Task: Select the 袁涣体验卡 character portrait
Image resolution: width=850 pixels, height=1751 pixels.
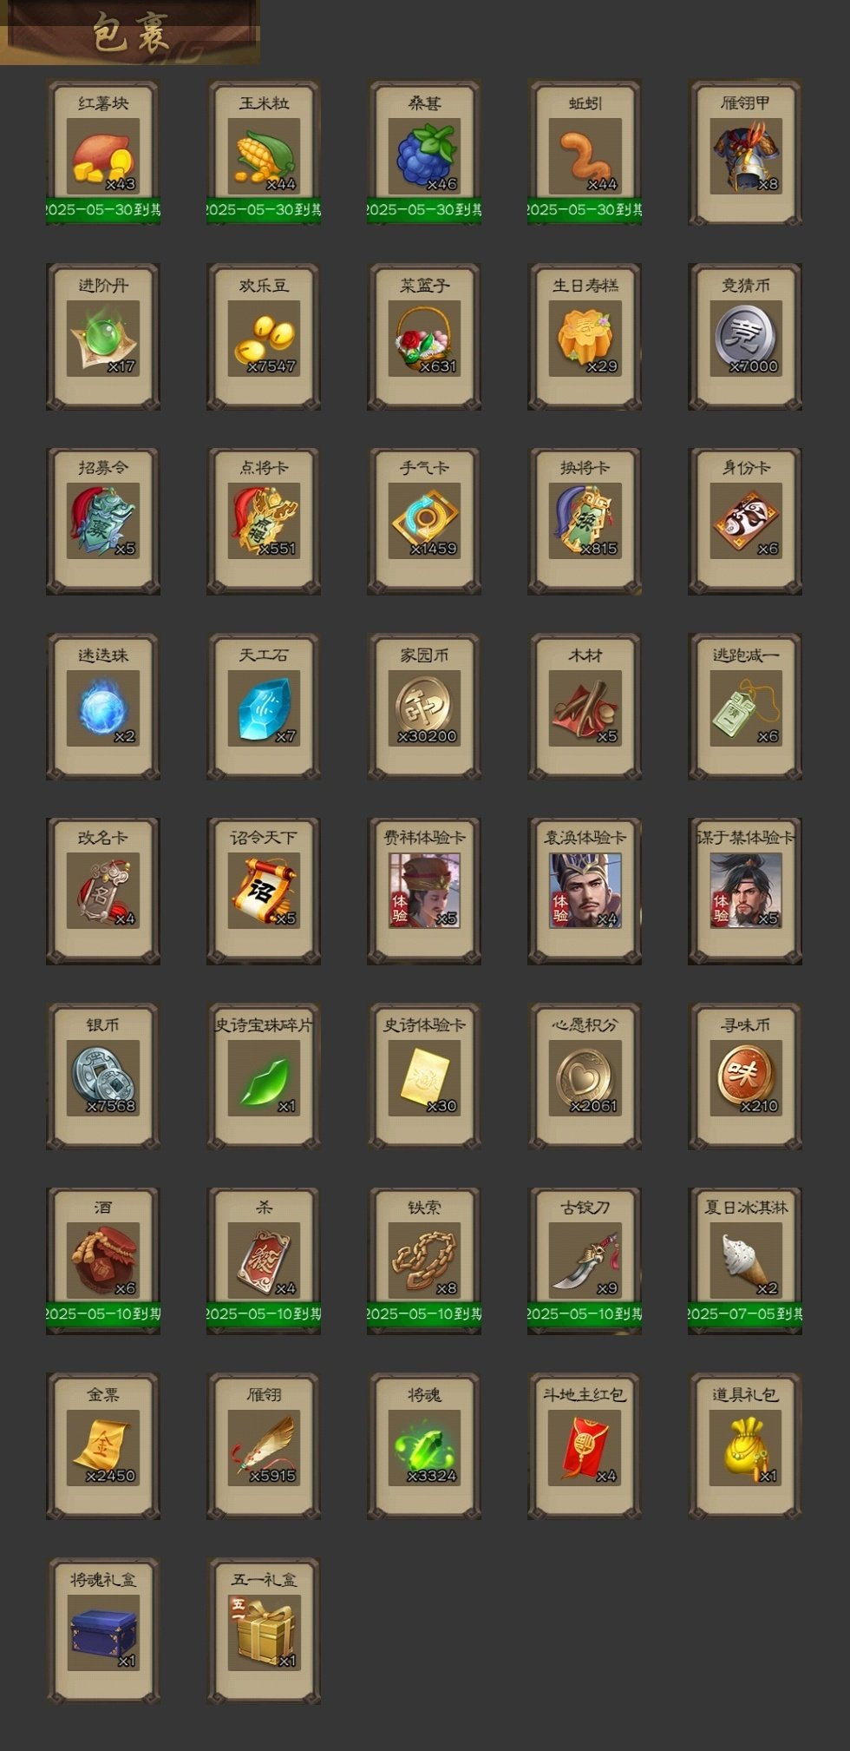Action: pos(585,891)
